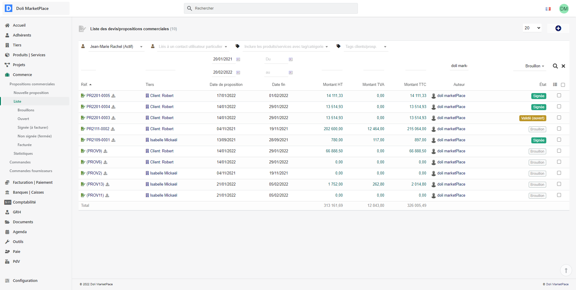Sort the list by Montant HT column
The image size is (576, 290).
(x=332, y=85)
